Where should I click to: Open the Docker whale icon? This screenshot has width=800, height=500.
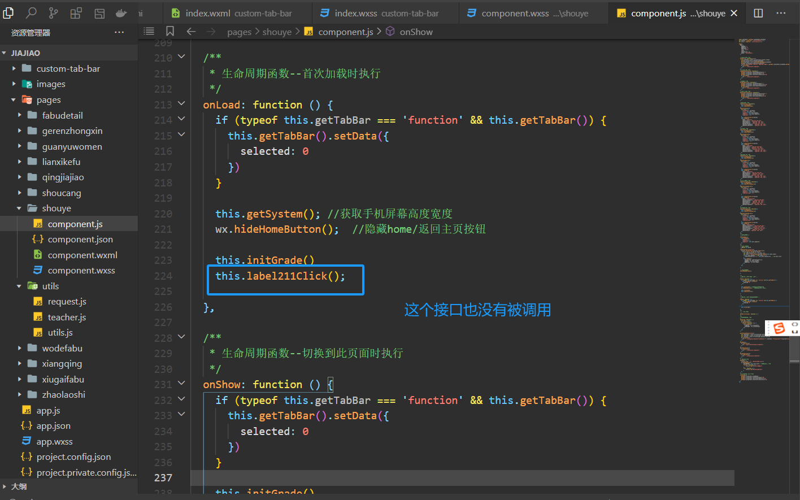[121, 13]
